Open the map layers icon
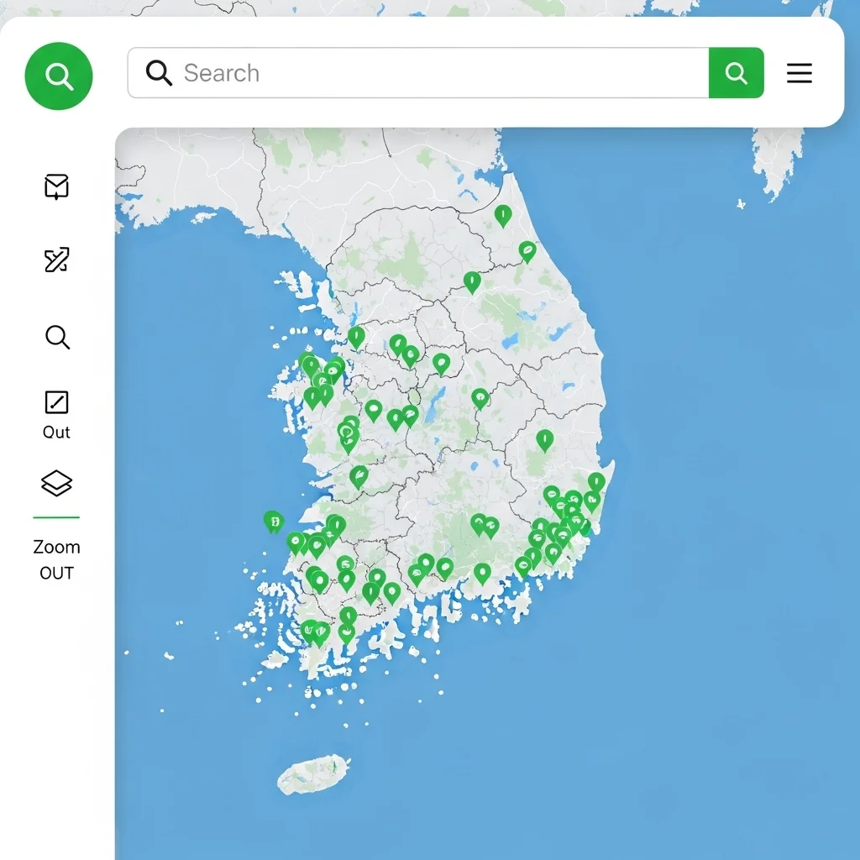Screen dimensions: 860x860 (56, 483)
